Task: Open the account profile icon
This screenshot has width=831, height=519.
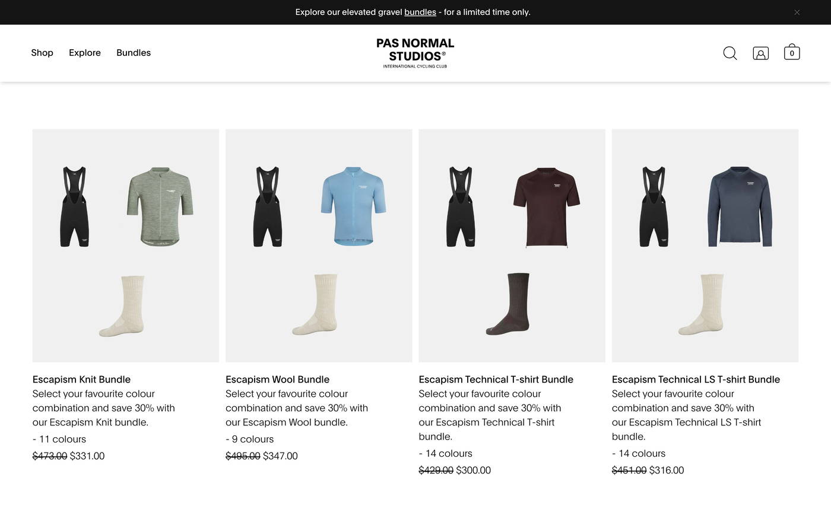Action: [x=760, y=53]
